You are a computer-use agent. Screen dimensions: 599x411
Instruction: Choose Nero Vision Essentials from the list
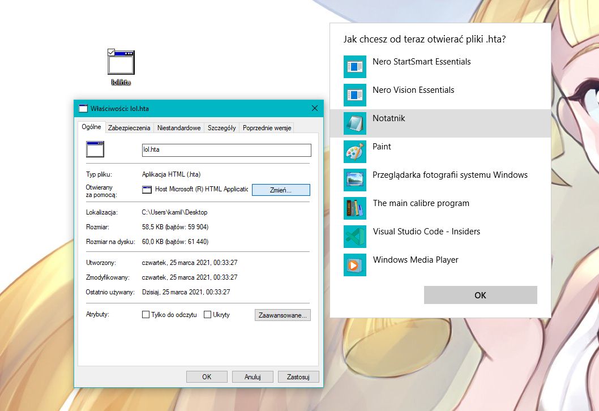pos(440,95)
